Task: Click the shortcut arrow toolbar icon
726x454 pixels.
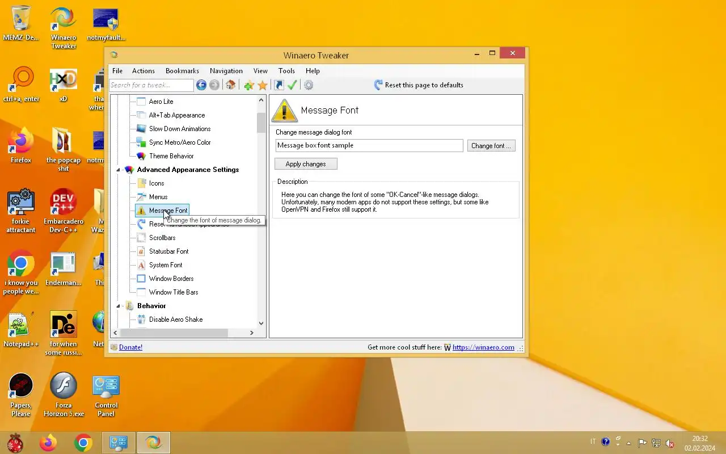Action: (x=278, y=85)
